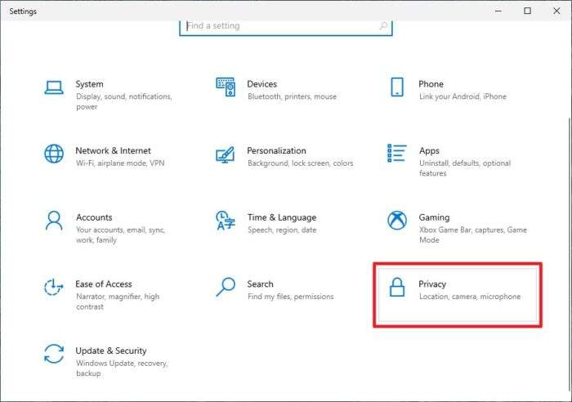Go to Devices settings heading
572x402 pixels.
click(262, 84)
